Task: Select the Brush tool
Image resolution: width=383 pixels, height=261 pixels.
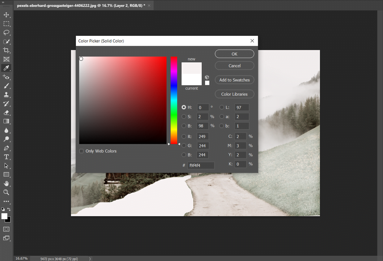Action: click(x=6, y=85)
